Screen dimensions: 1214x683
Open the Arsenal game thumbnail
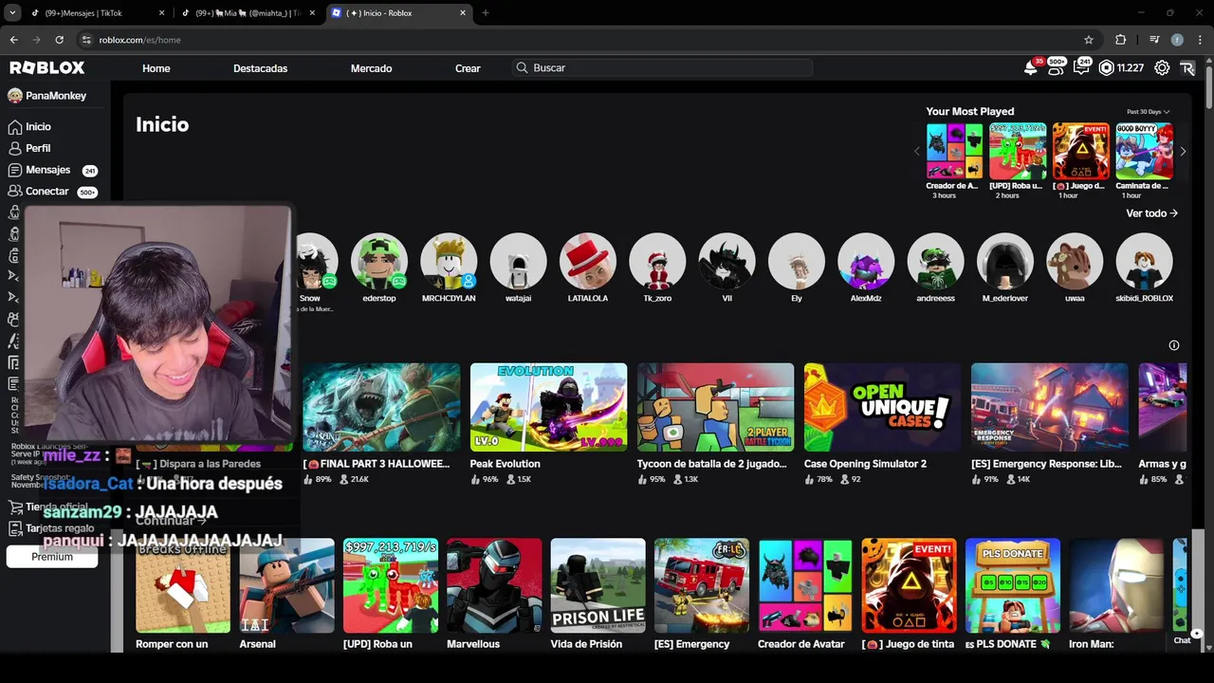pos(286,585)
